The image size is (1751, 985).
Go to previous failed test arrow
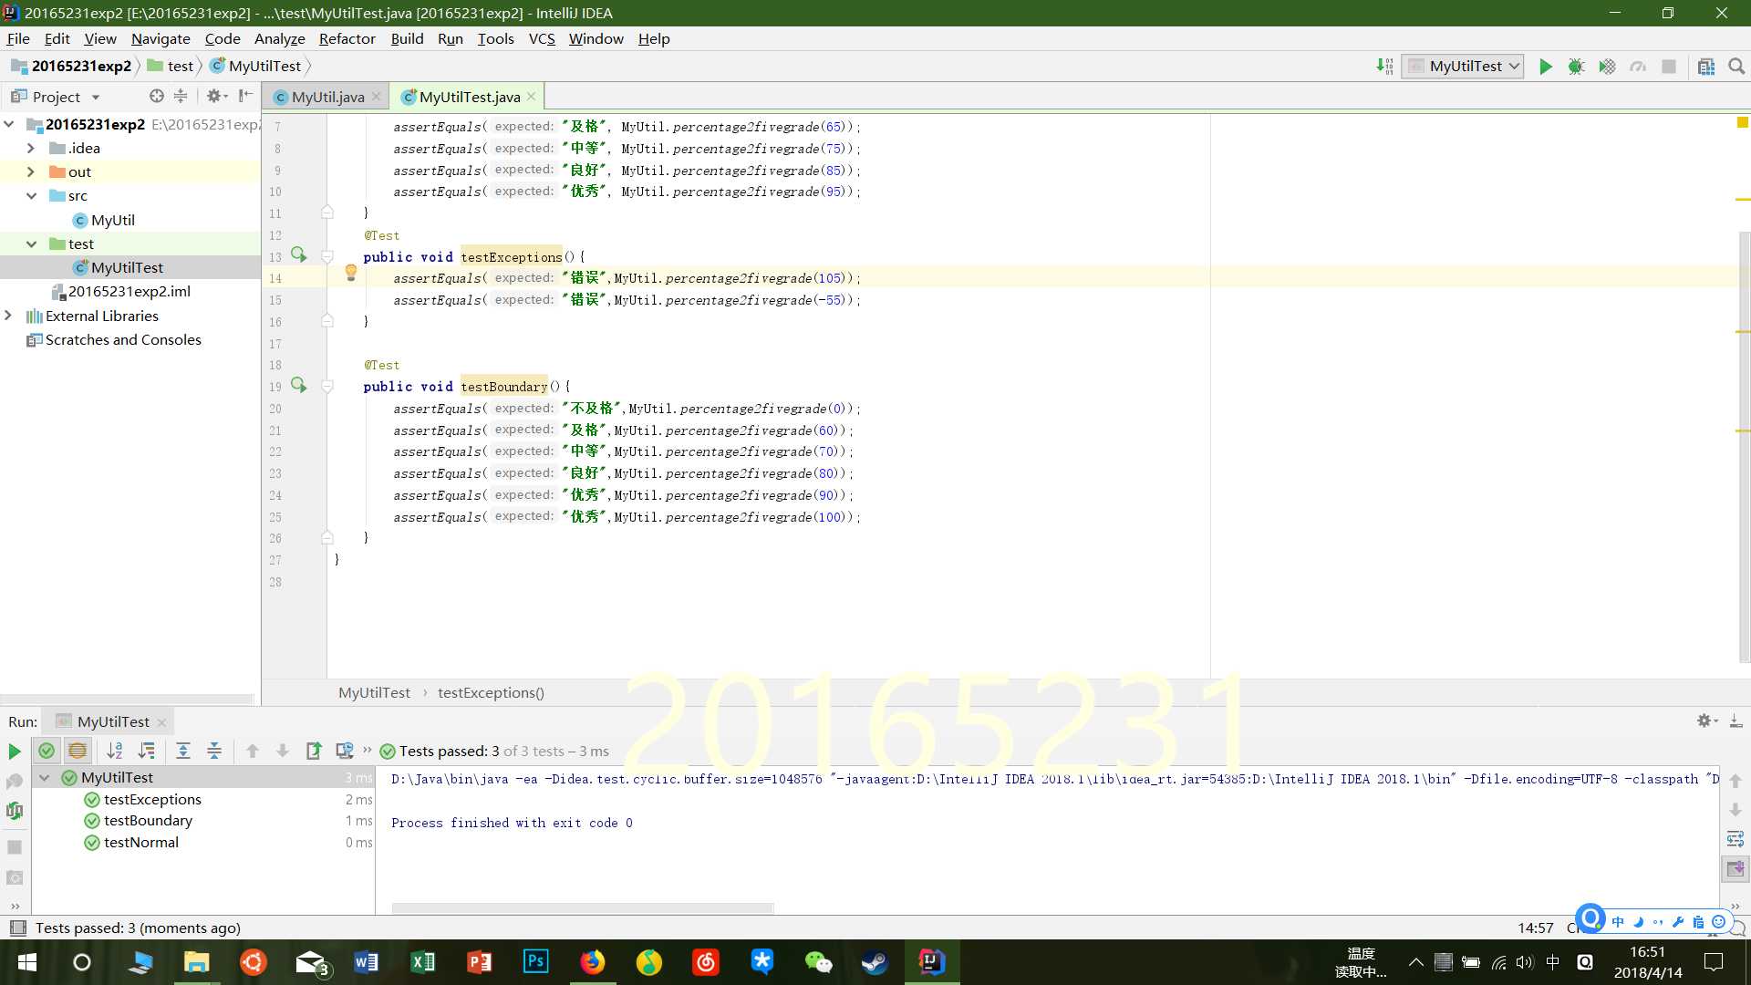point(253,751)
